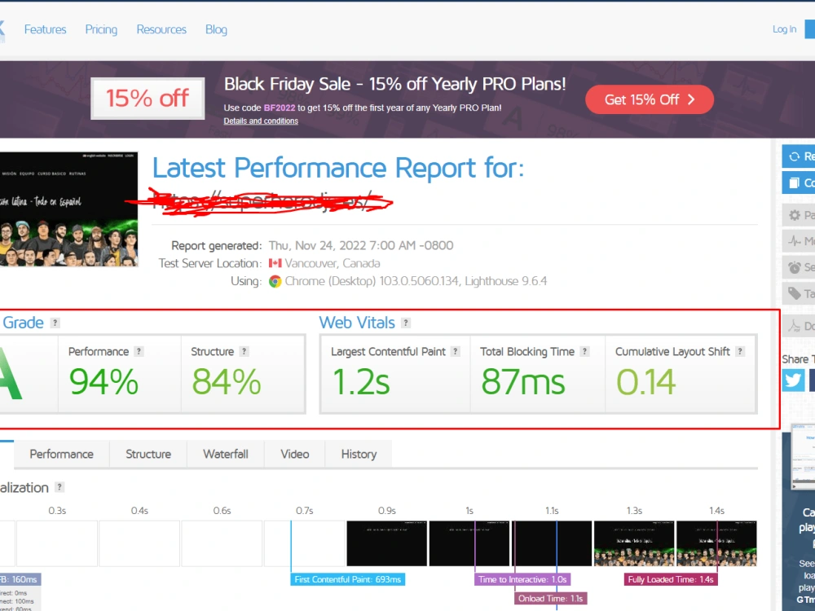This screenshot has height=611, width=815.
Task: Click the Web Vitals help icon
Action: pyautogui.click(x=406, y=323)
